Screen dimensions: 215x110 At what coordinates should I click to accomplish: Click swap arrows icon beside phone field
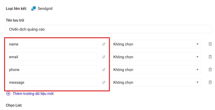pyautogui.click(x=104, y=70)
